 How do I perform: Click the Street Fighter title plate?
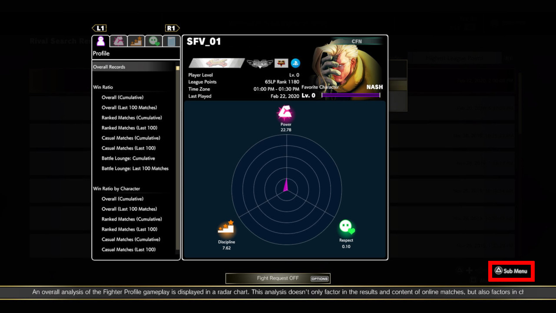point(217,63)
